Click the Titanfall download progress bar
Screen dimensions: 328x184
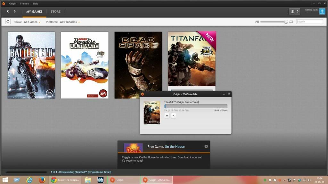coord(196,106)
